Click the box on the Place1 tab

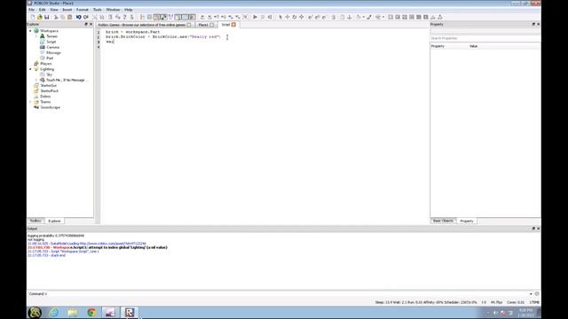coord(211,25)
